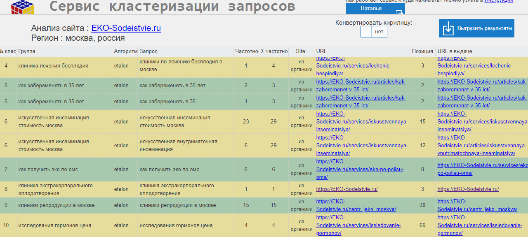The height and width of the screenshot is (237, 528).
Task: Open URL в выдаче homepage link, row 8
Action: (x=468, y=189)
